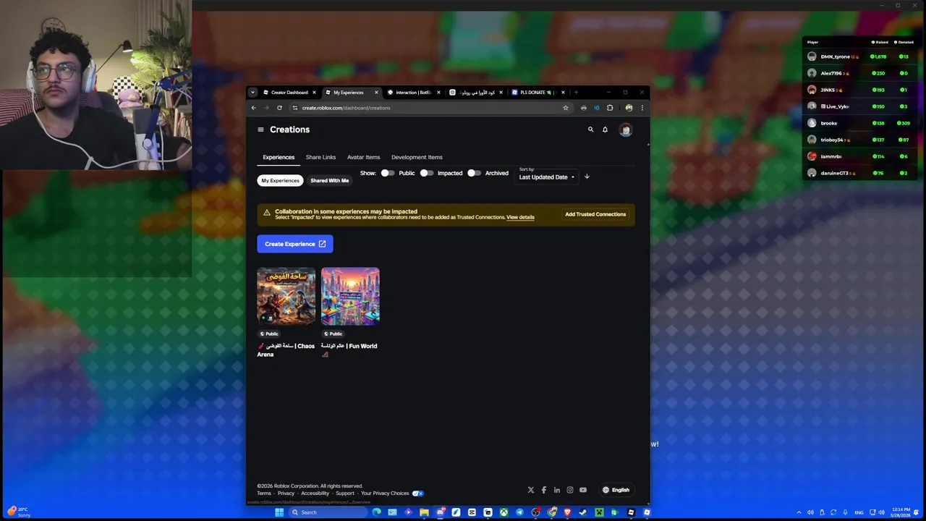Click the taskbar clock showing 12:14 PM
Viewport: 926px width, 521px height.
pyautogui.click(x=901, y=512)
